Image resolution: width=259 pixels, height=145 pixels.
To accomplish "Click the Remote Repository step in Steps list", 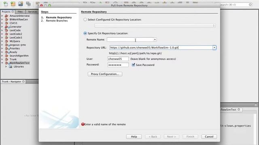I will [x=59, y=17].
